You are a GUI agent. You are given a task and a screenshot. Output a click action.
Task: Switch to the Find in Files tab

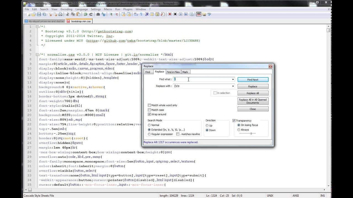pyautogui.click(x=173, y=72)
